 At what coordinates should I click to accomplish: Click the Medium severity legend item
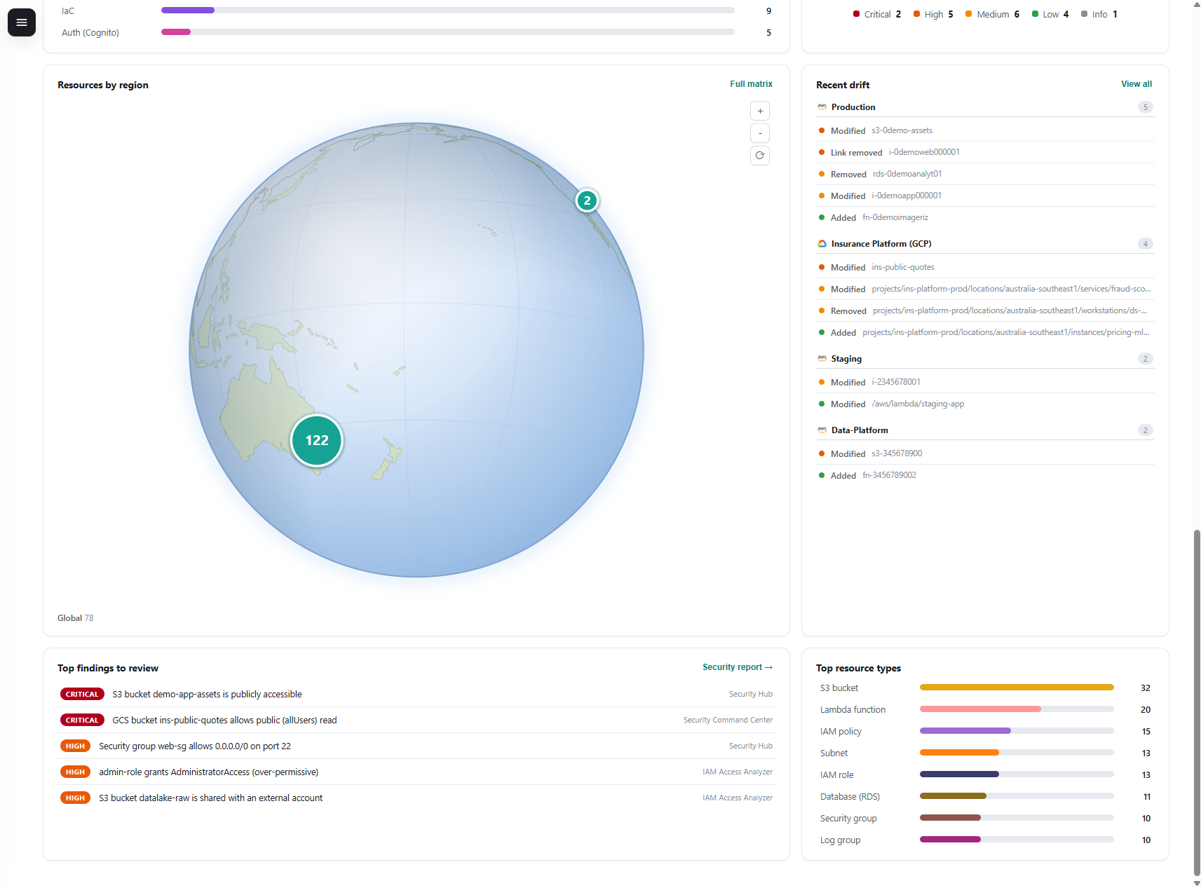click(x=993, y=15)
